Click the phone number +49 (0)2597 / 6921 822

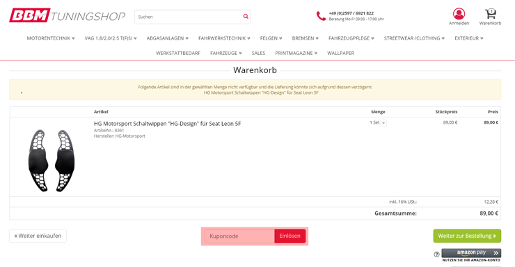(x=351, y=13)
